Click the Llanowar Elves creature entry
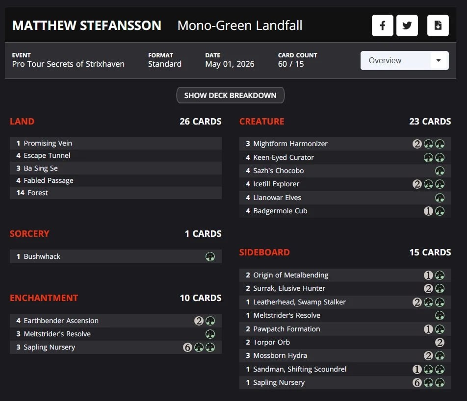The height and width of the screenshot is (401, 467). click(x=345, y=198)
